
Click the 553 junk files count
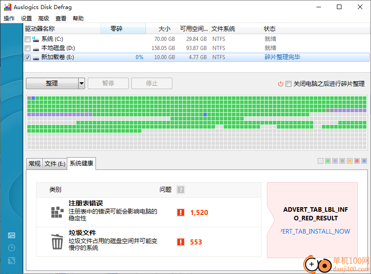click(196, 242)
